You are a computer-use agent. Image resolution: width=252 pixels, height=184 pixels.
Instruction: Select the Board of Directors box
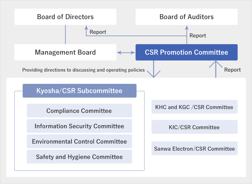tap(65, 17)
